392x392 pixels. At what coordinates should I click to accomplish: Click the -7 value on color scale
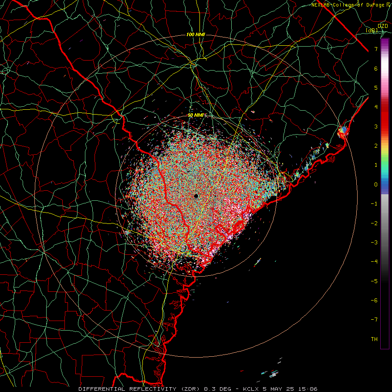point(374,320)
